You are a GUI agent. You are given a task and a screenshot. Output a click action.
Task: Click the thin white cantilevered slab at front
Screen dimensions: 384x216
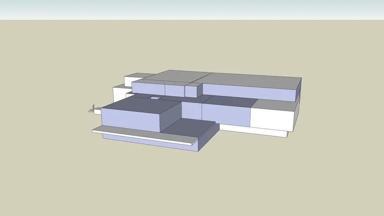(145, 136)
